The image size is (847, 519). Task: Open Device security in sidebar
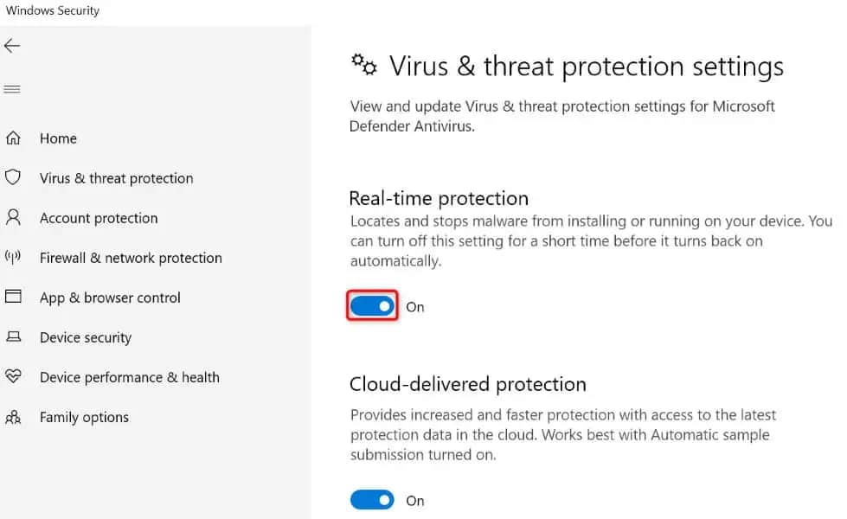pos(86,337)
